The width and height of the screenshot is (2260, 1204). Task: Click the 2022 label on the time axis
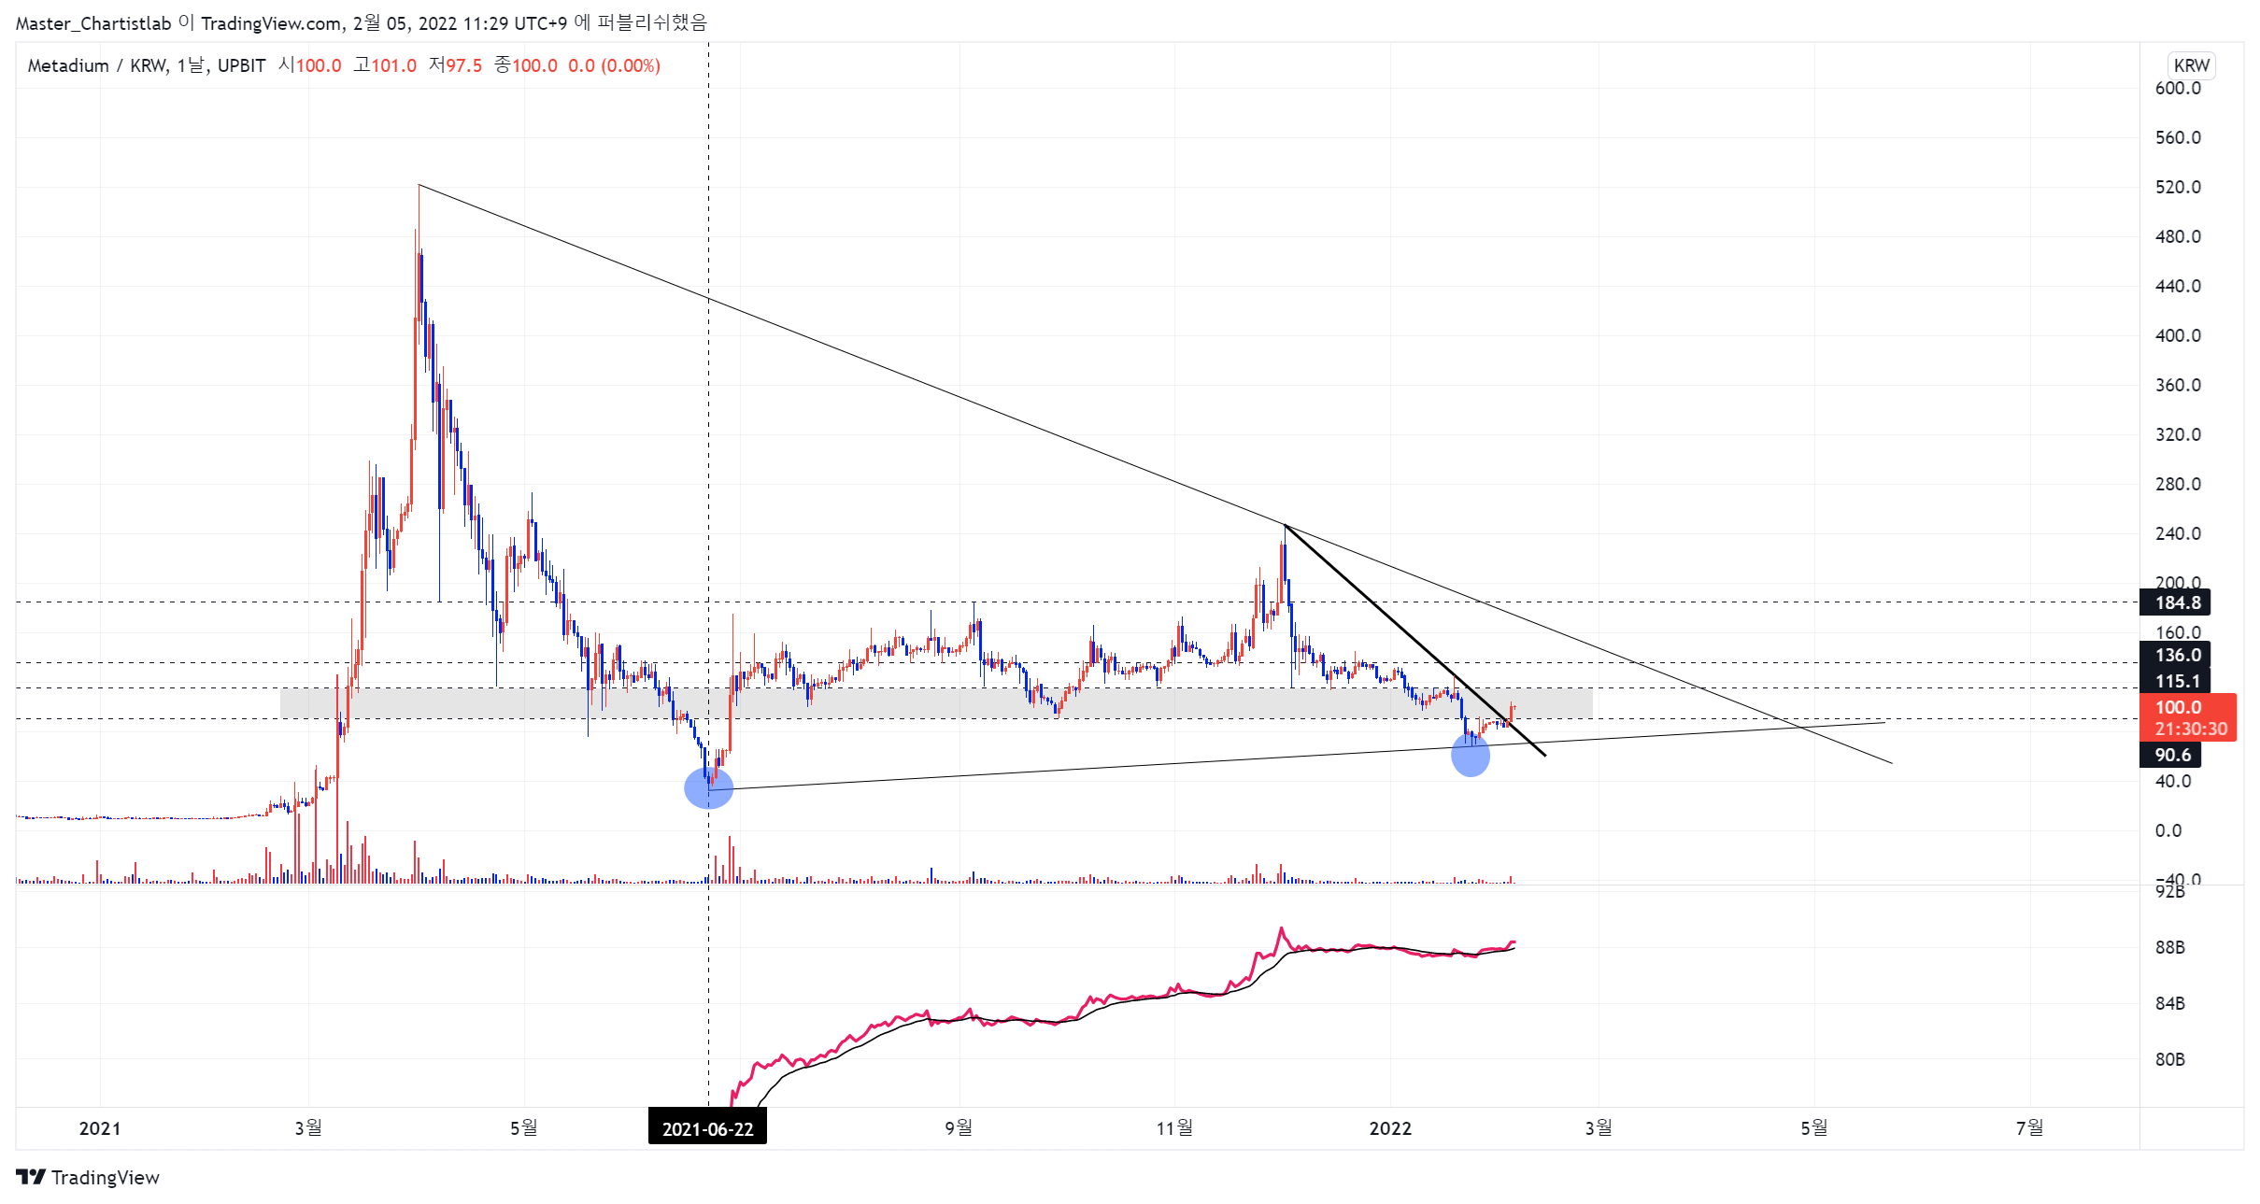(x=1390, y=1128)
